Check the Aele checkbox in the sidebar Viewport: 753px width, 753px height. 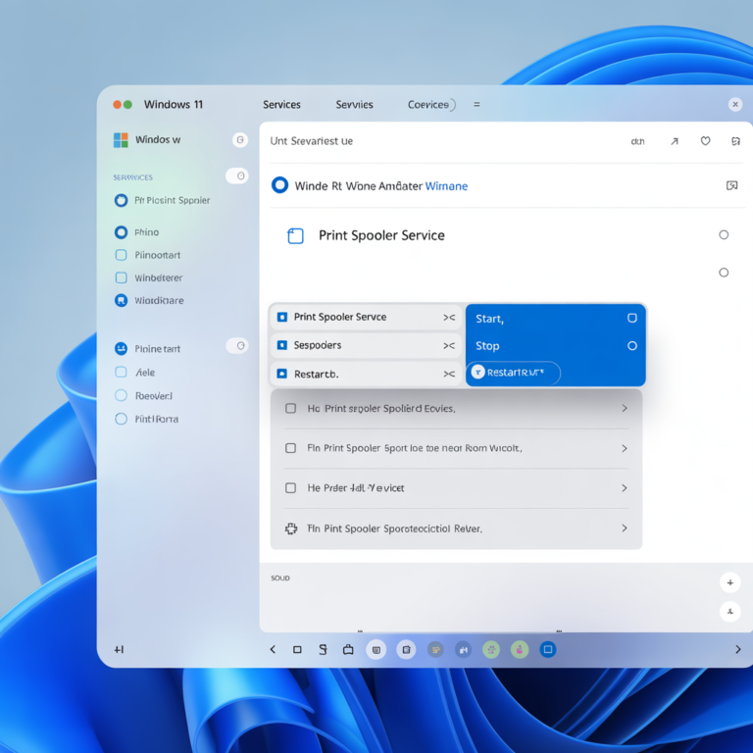(x=121, y=373)
